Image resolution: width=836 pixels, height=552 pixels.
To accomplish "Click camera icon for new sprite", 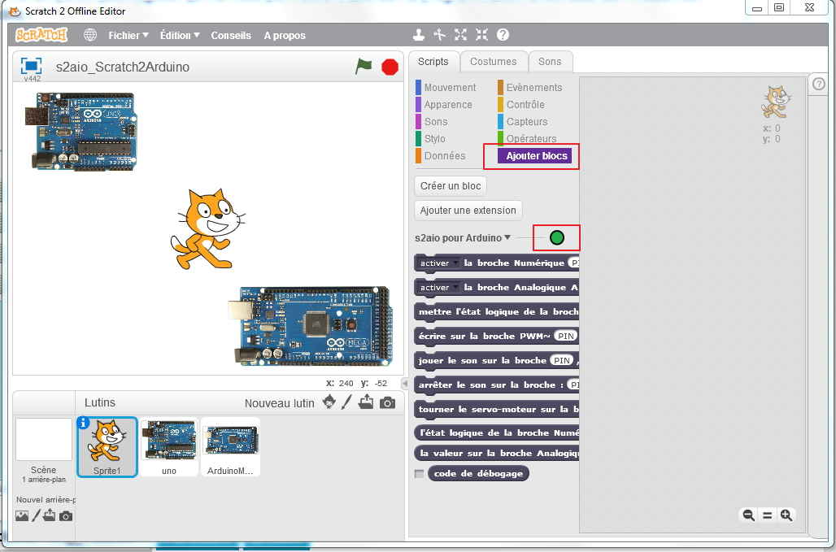I will pyautogui.click(x=388, y=402).
